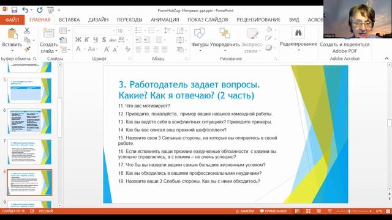This screenshot has width=392, height=220.
Task: Switch to Normal view in status bar
Action: pos(297,211)
